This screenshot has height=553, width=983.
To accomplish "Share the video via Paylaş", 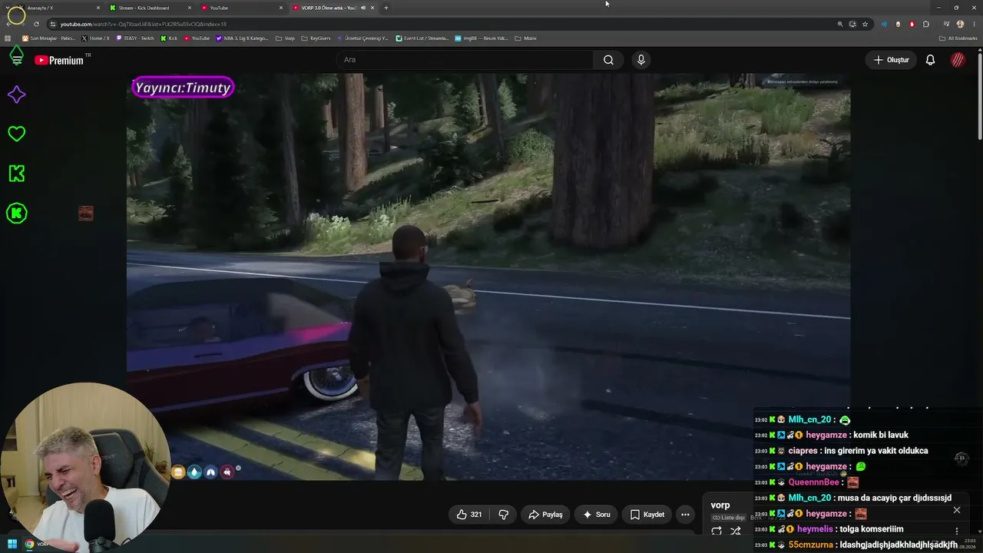I will point(544,515).
